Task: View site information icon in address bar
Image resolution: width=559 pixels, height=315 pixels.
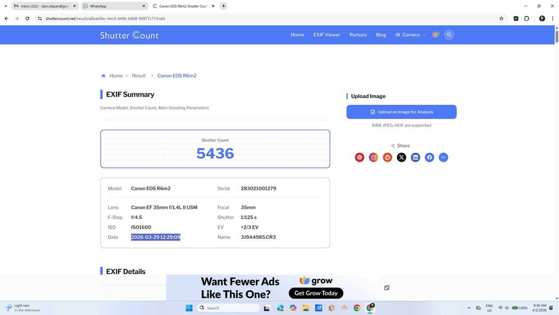Action: pyautogui.click(x=40, y=18)
